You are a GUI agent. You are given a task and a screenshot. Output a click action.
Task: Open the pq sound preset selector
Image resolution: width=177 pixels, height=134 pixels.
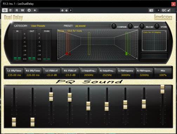(x=80, y=26)
